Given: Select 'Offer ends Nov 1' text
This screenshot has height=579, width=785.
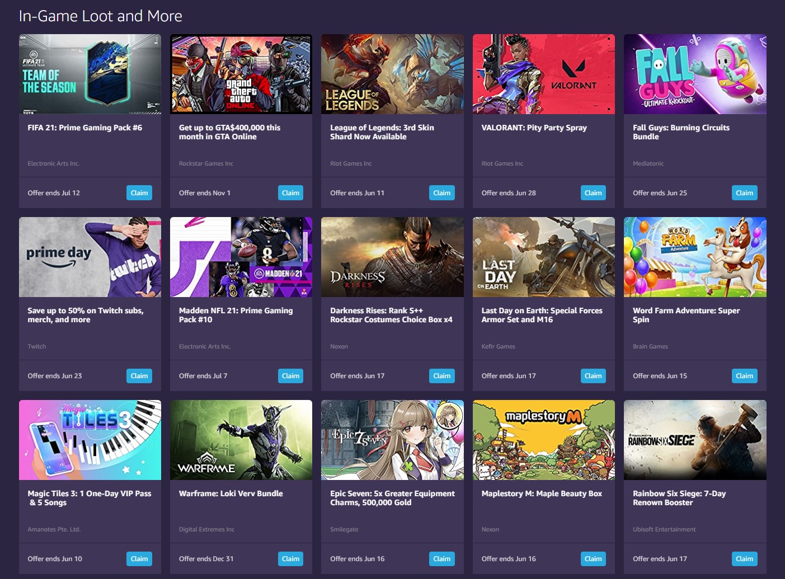Looking at the screenshot, I should [x=205, y=193].
